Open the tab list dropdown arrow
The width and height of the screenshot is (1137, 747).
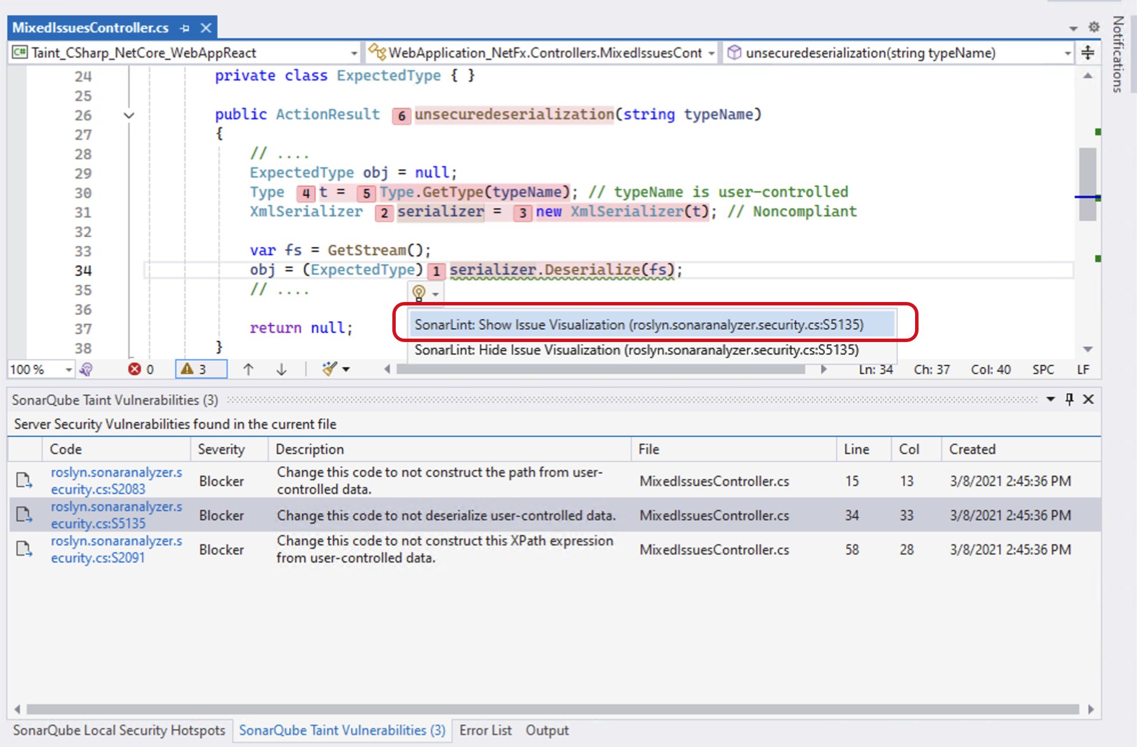tap(1073, 28)
